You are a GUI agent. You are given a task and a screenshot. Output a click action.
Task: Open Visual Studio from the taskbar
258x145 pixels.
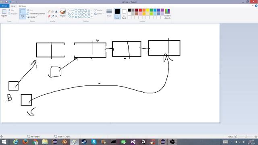tap(133, 142)
